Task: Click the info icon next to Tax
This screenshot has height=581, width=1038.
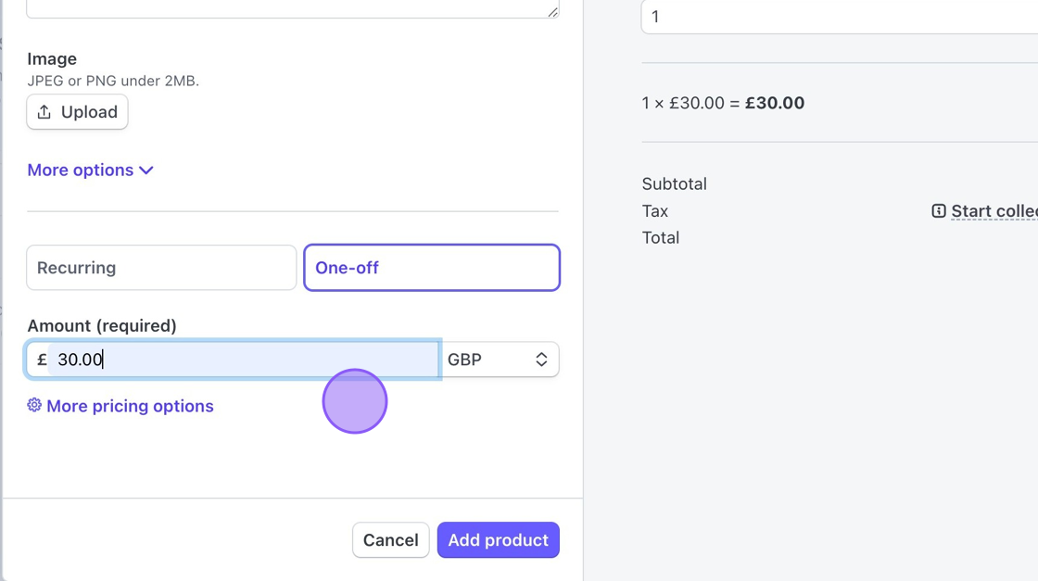Action: 938,211
